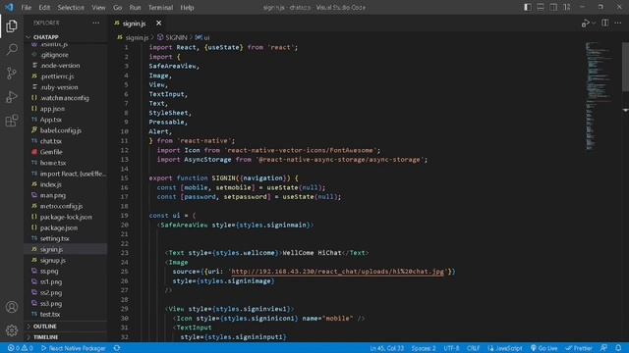Open package.json in the explorer
This screenshot has width=629, height=353.
point(59,227)
